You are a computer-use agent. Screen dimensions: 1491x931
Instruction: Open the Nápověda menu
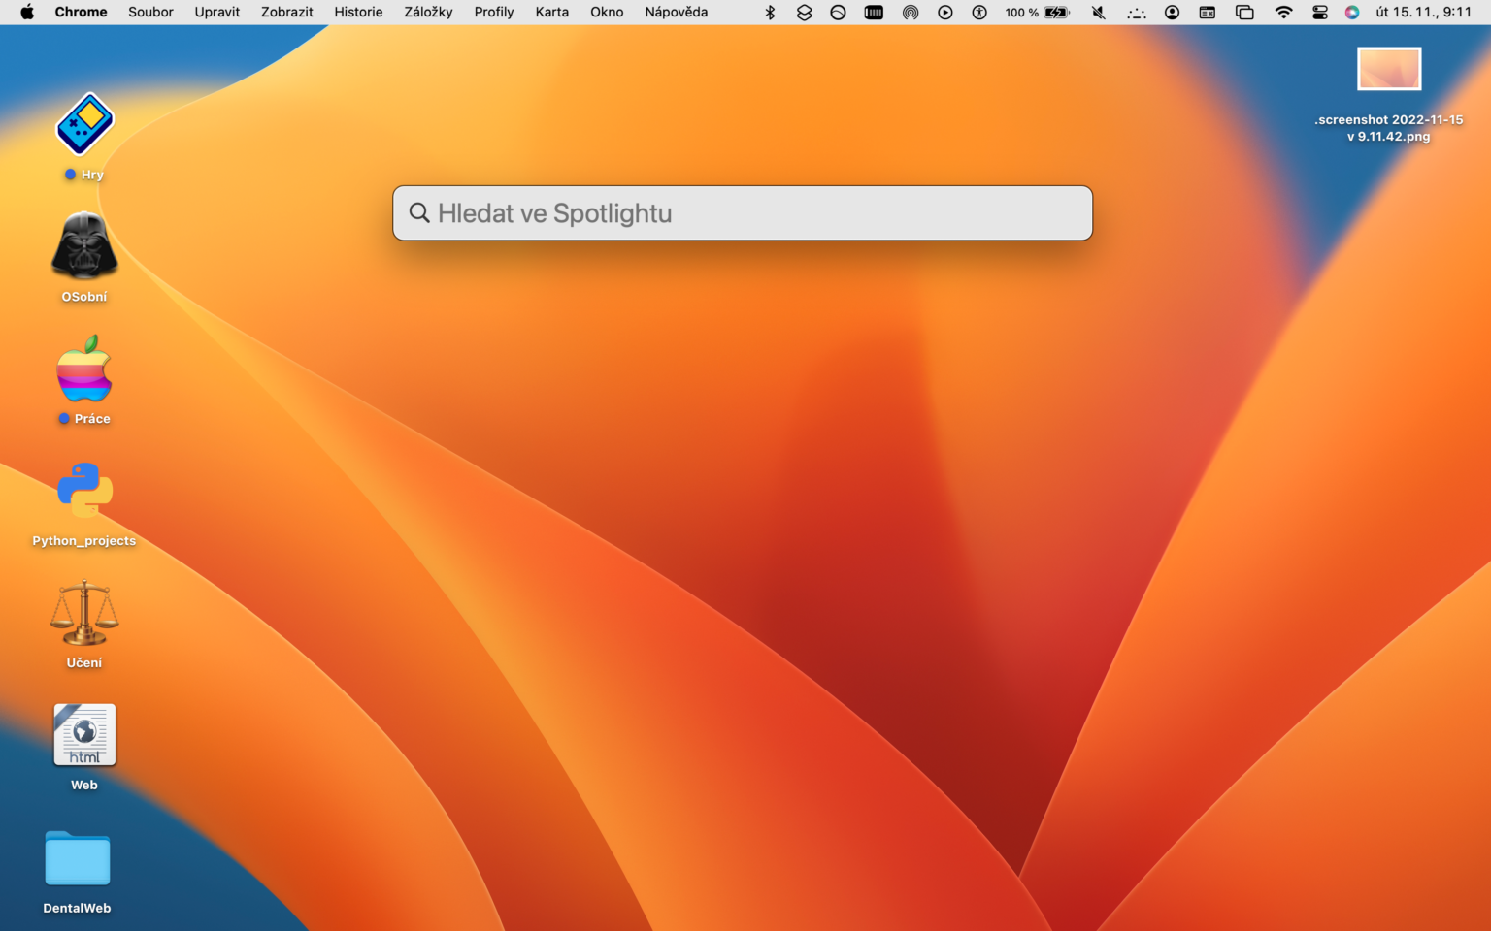tap(676, 13)
